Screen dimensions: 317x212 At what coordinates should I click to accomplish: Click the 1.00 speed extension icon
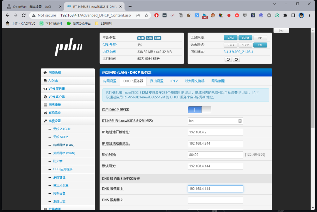[205, 16]
